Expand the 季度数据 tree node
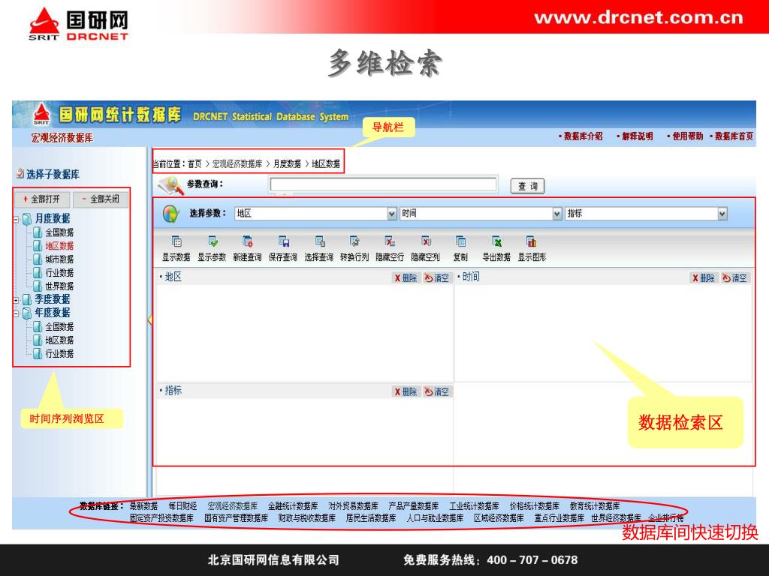769x576 pixels. pos(17,300)
